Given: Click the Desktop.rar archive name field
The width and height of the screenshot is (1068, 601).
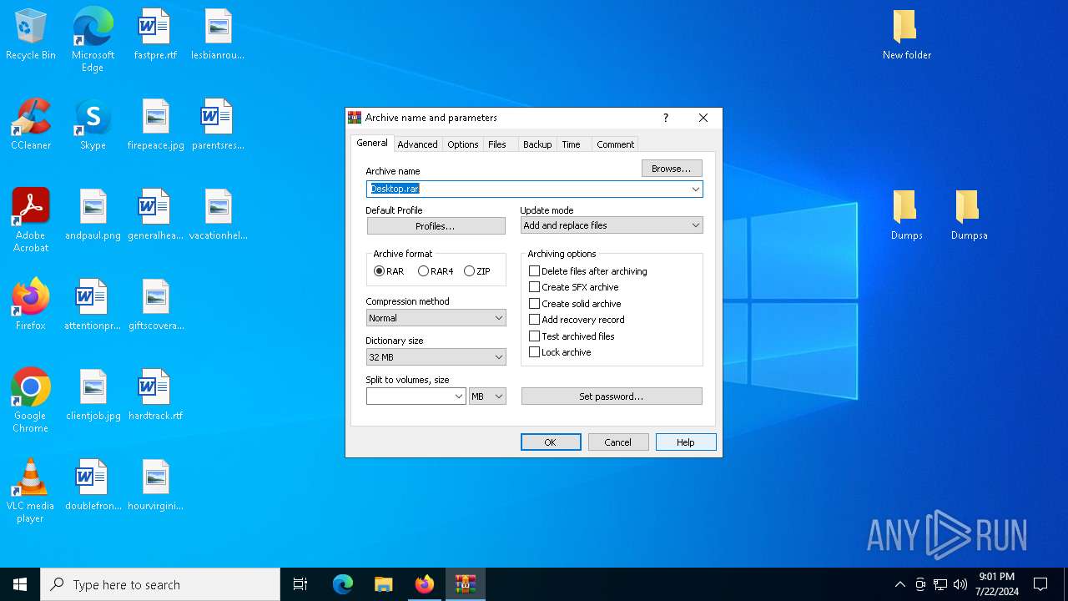Looking at the screenshot, I should point(534,189).
